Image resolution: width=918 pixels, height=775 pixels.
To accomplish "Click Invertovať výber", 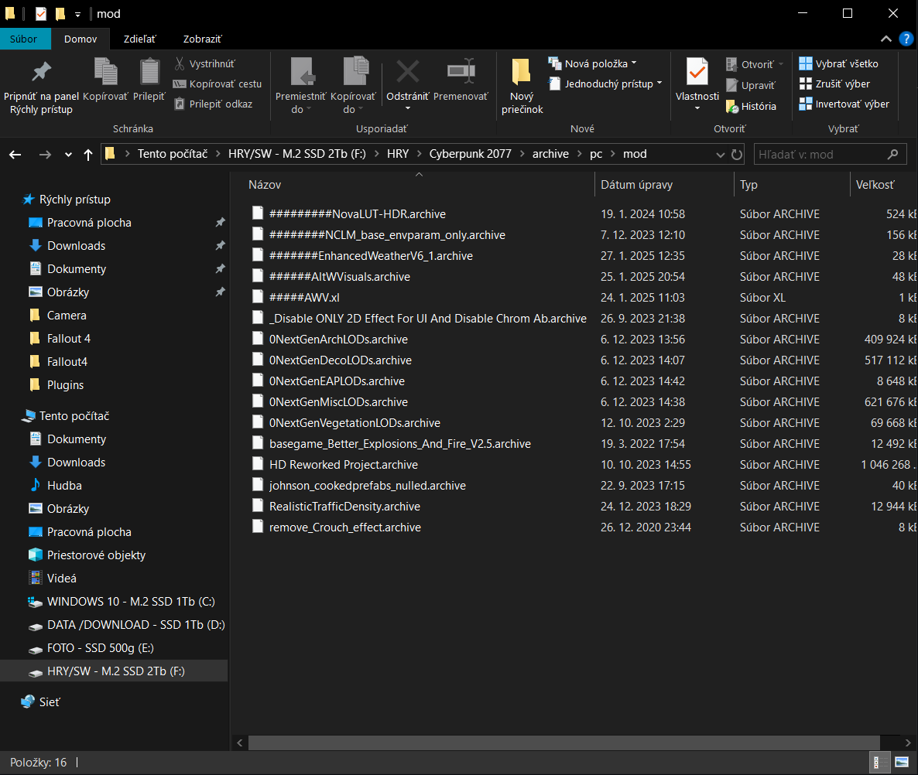I will (x=844, y=104).
